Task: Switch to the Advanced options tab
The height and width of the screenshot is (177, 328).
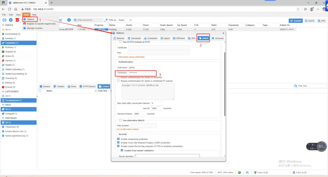Action: click(x=217, y=38)
